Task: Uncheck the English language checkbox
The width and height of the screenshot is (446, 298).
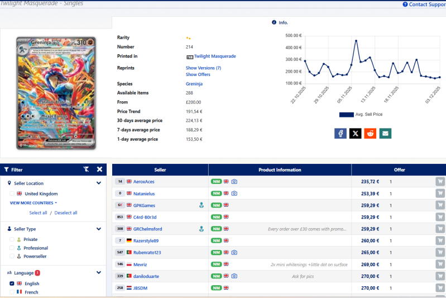Action: point(12,283)
